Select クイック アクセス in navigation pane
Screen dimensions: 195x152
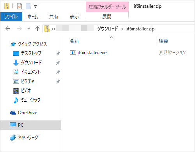point(32,44)
